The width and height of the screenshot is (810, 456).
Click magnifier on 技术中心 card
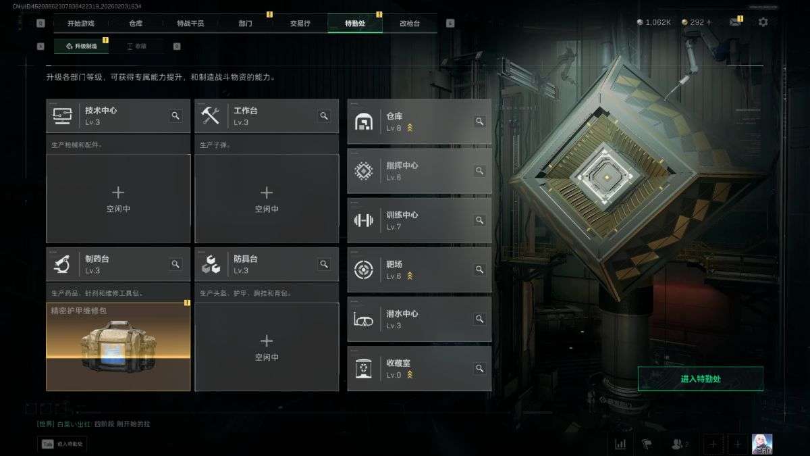pyautogui.click(x=175, y=116)
